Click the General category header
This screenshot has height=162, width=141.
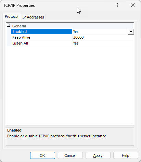pyautogui.click(x=19, y=26)
